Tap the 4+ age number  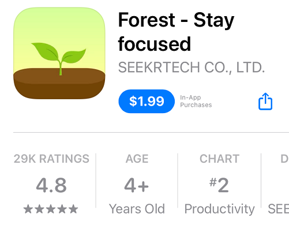pyautogui.click(x=136, y=185)
